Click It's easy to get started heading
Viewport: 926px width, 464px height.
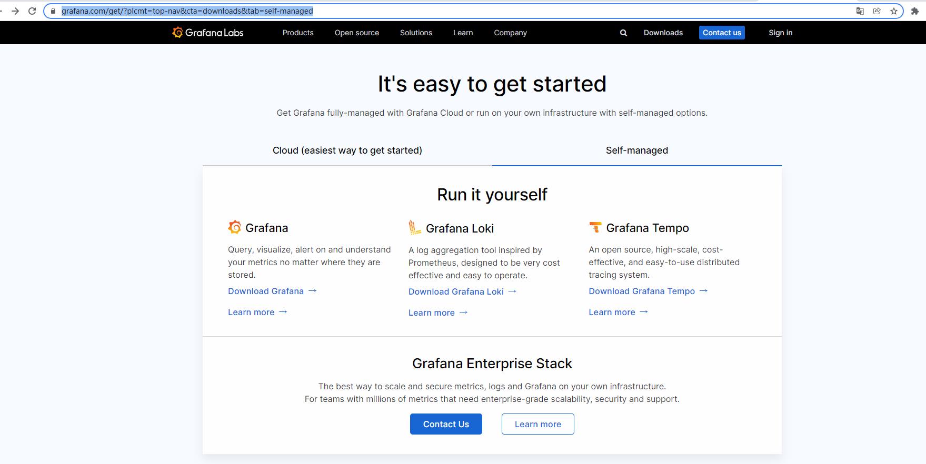click(492, 84)
